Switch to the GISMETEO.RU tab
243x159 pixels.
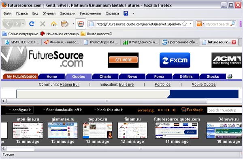coord(22,42)
